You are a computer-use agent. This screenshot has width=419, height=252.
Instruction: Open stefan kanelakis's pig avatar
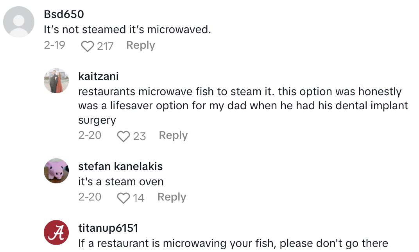[56, 170]
